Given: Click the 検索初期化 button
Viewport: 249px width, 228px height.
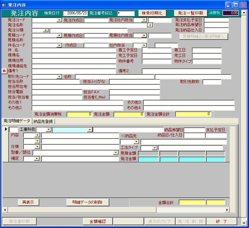Looking at the screenshot, I should [x=152, y=13].
